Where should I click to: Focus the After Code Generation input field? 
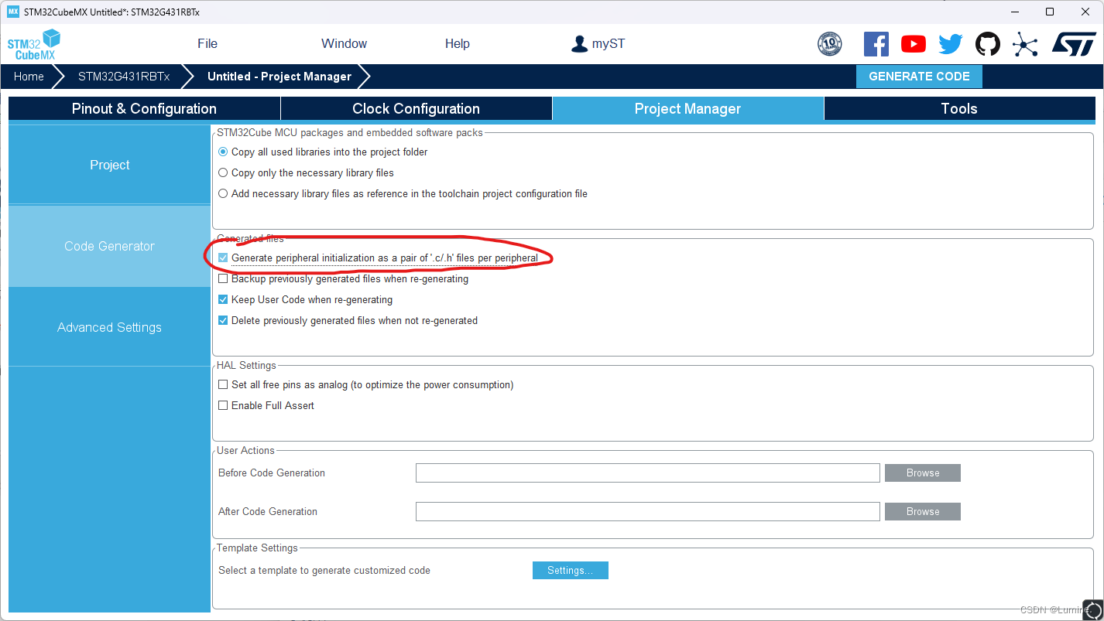(648, 512)
